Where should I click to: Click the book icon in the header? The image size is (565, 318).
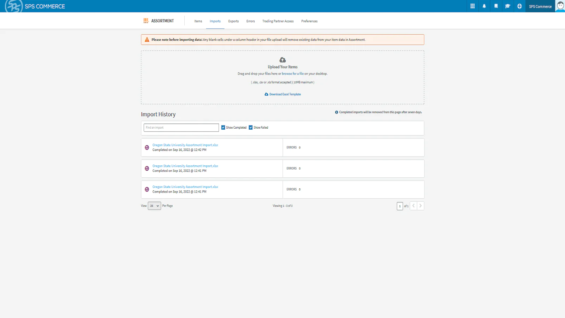(x=496, y=6)
